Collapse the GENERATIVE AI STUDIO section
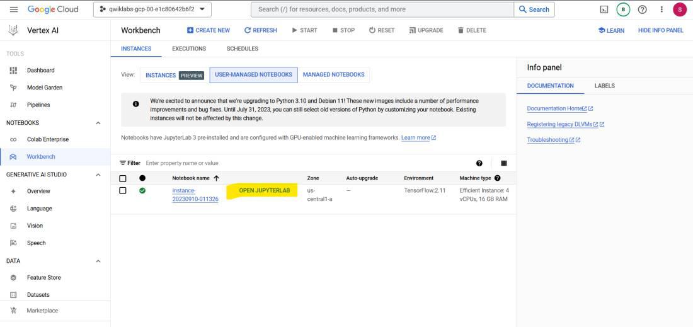 (98, 175)
